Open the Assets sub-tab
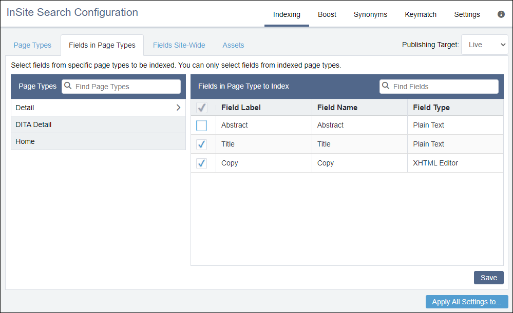Viewport: 513px width, 313px height. click(233, 45)
